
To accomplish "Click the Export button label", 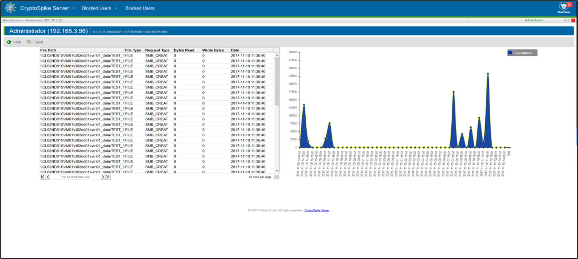I will [38, 42].
